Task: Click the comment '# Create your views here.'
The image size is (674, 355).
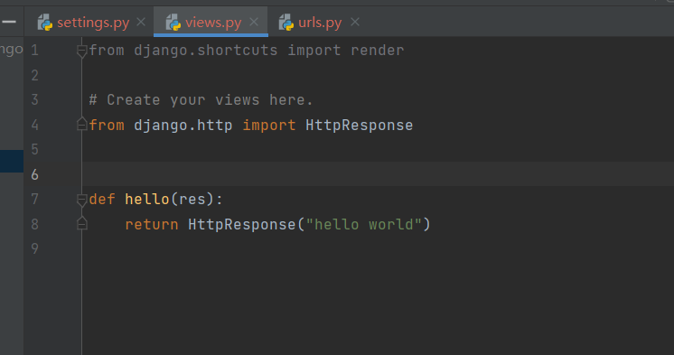Action: (201, 100)
